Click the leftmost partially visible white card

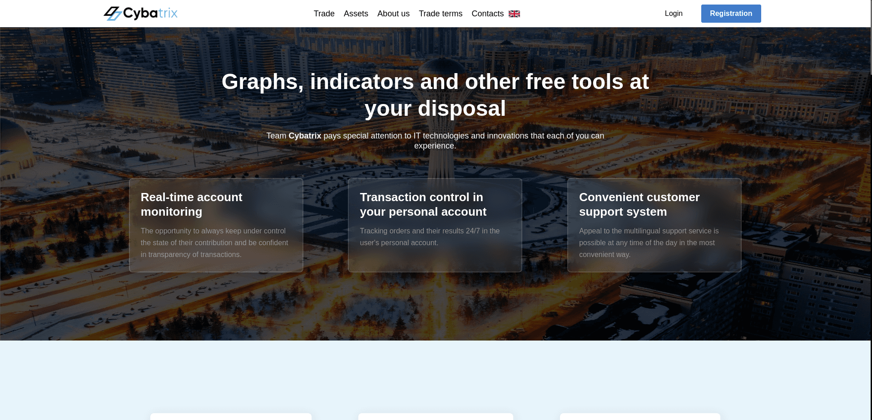click(x=231, y=416)
